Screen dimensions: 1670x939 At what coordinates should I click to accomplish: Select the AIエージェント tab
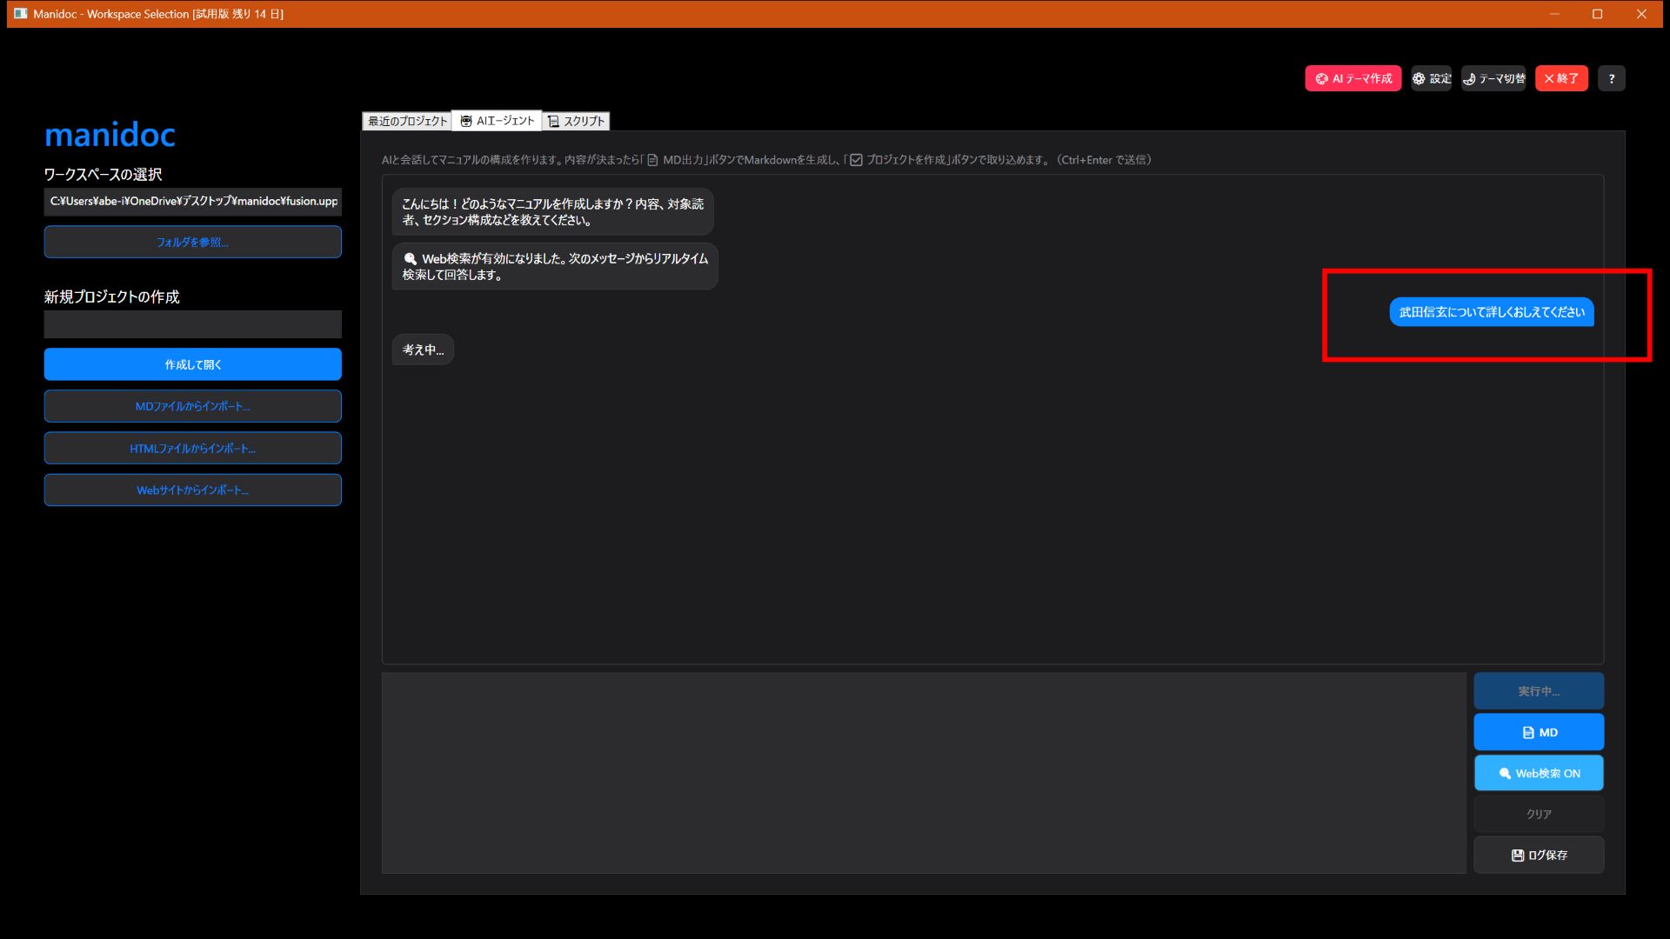tap(497, 121)
